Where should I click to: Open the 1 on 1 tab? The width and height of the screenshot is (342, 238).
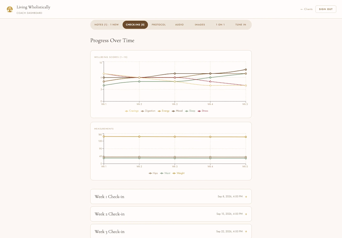click(x=220, y=25)
